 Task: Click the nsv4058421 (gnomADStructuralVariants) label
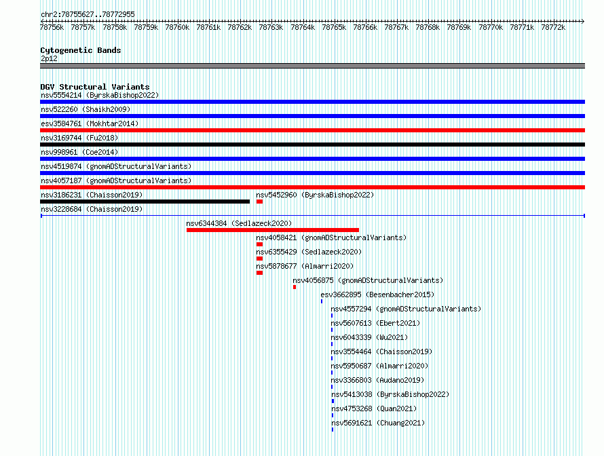click(331, 237)
